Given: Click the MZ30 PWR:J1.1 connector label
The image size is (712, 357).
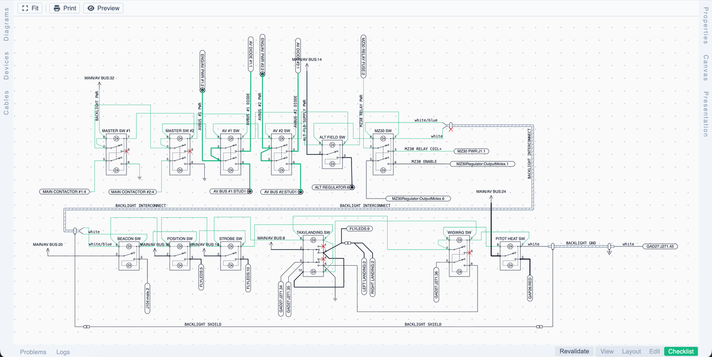Looking at the screenshot, I should point(471,151).
